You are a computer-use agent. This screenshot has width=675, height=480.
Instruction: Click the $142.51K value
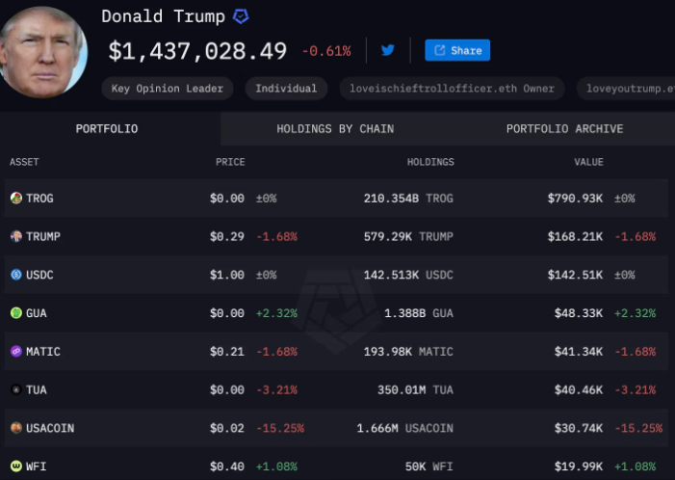[575, 275]
